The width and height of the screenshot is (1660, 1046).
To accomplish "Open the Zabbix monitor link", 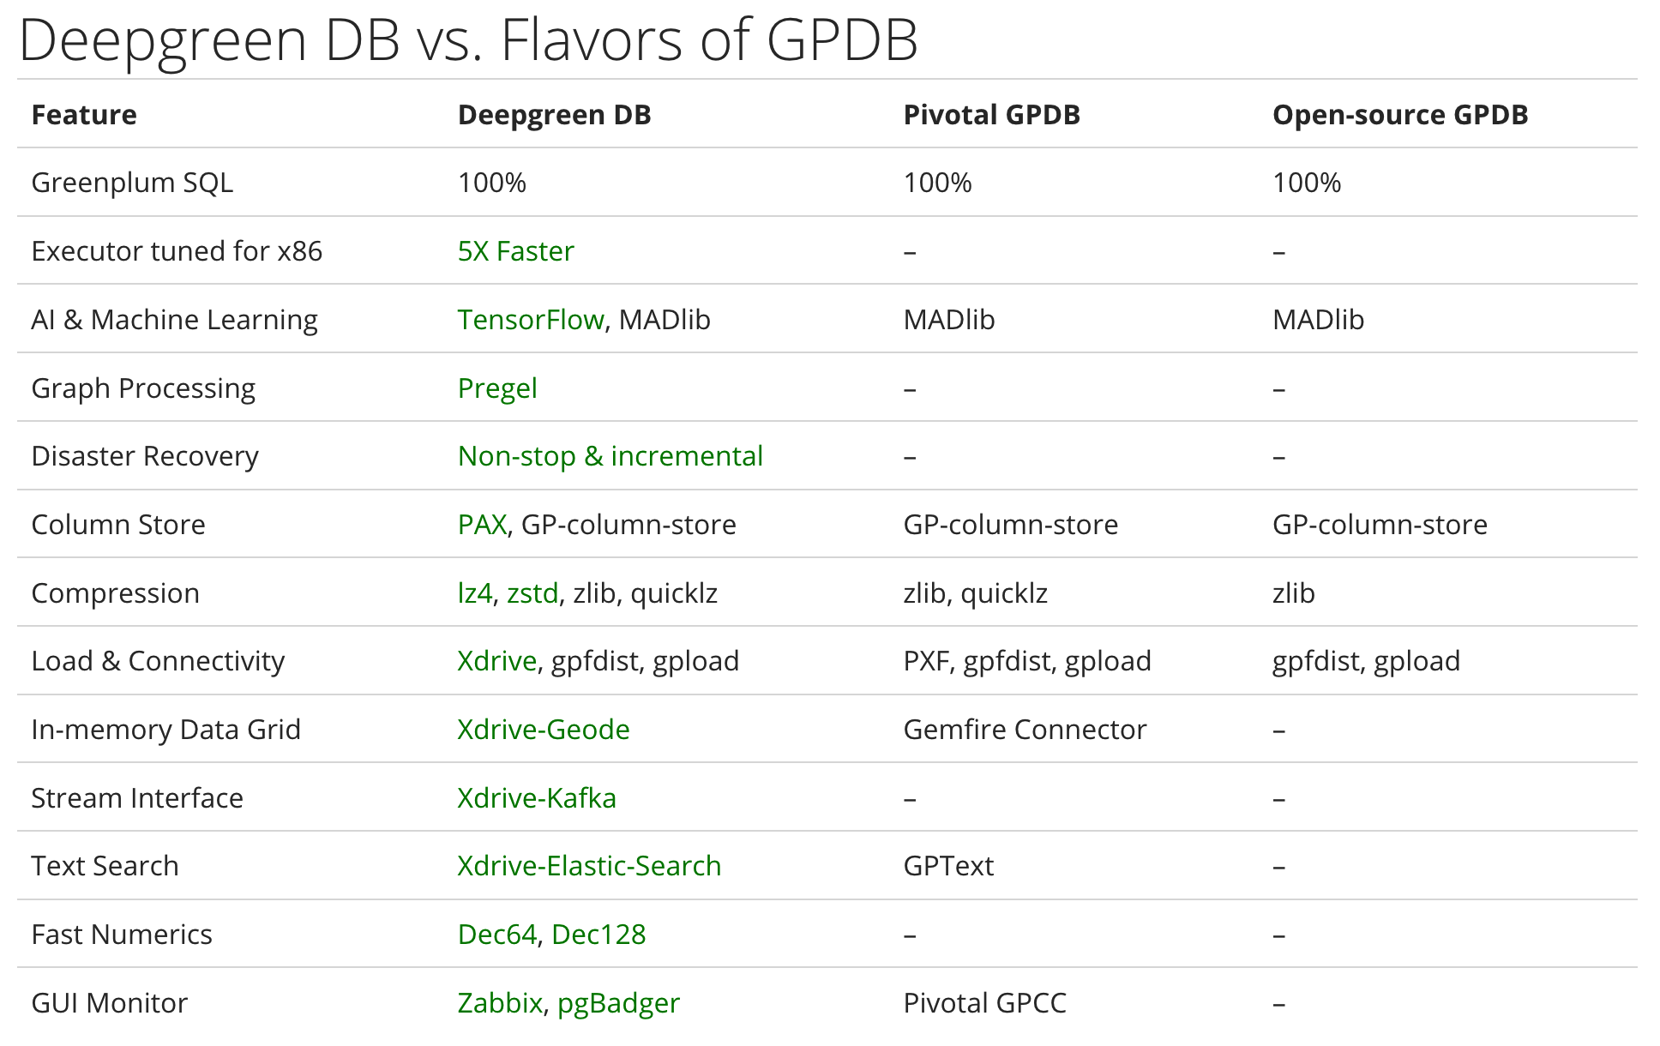I will click(x=499, y=1003).
